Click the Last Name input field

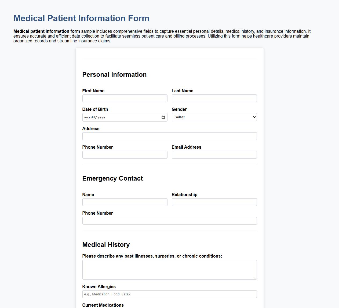tap(214, 98)
